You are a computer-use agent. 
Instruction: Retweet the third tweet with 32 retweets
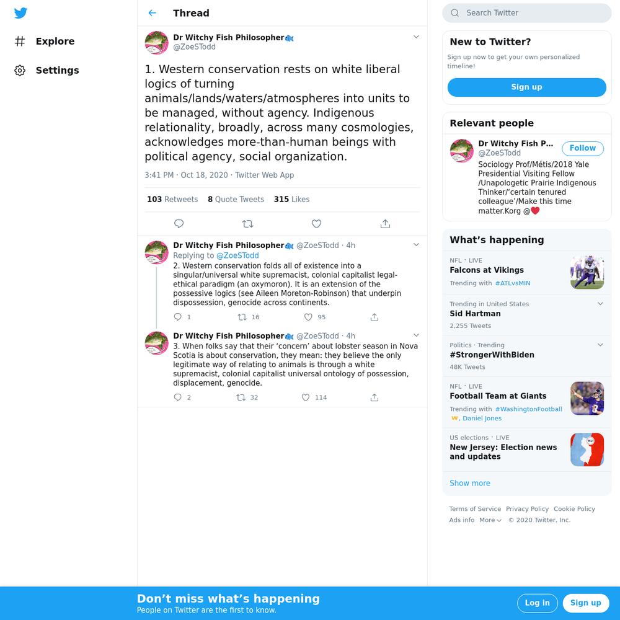(x=241, y=397)
